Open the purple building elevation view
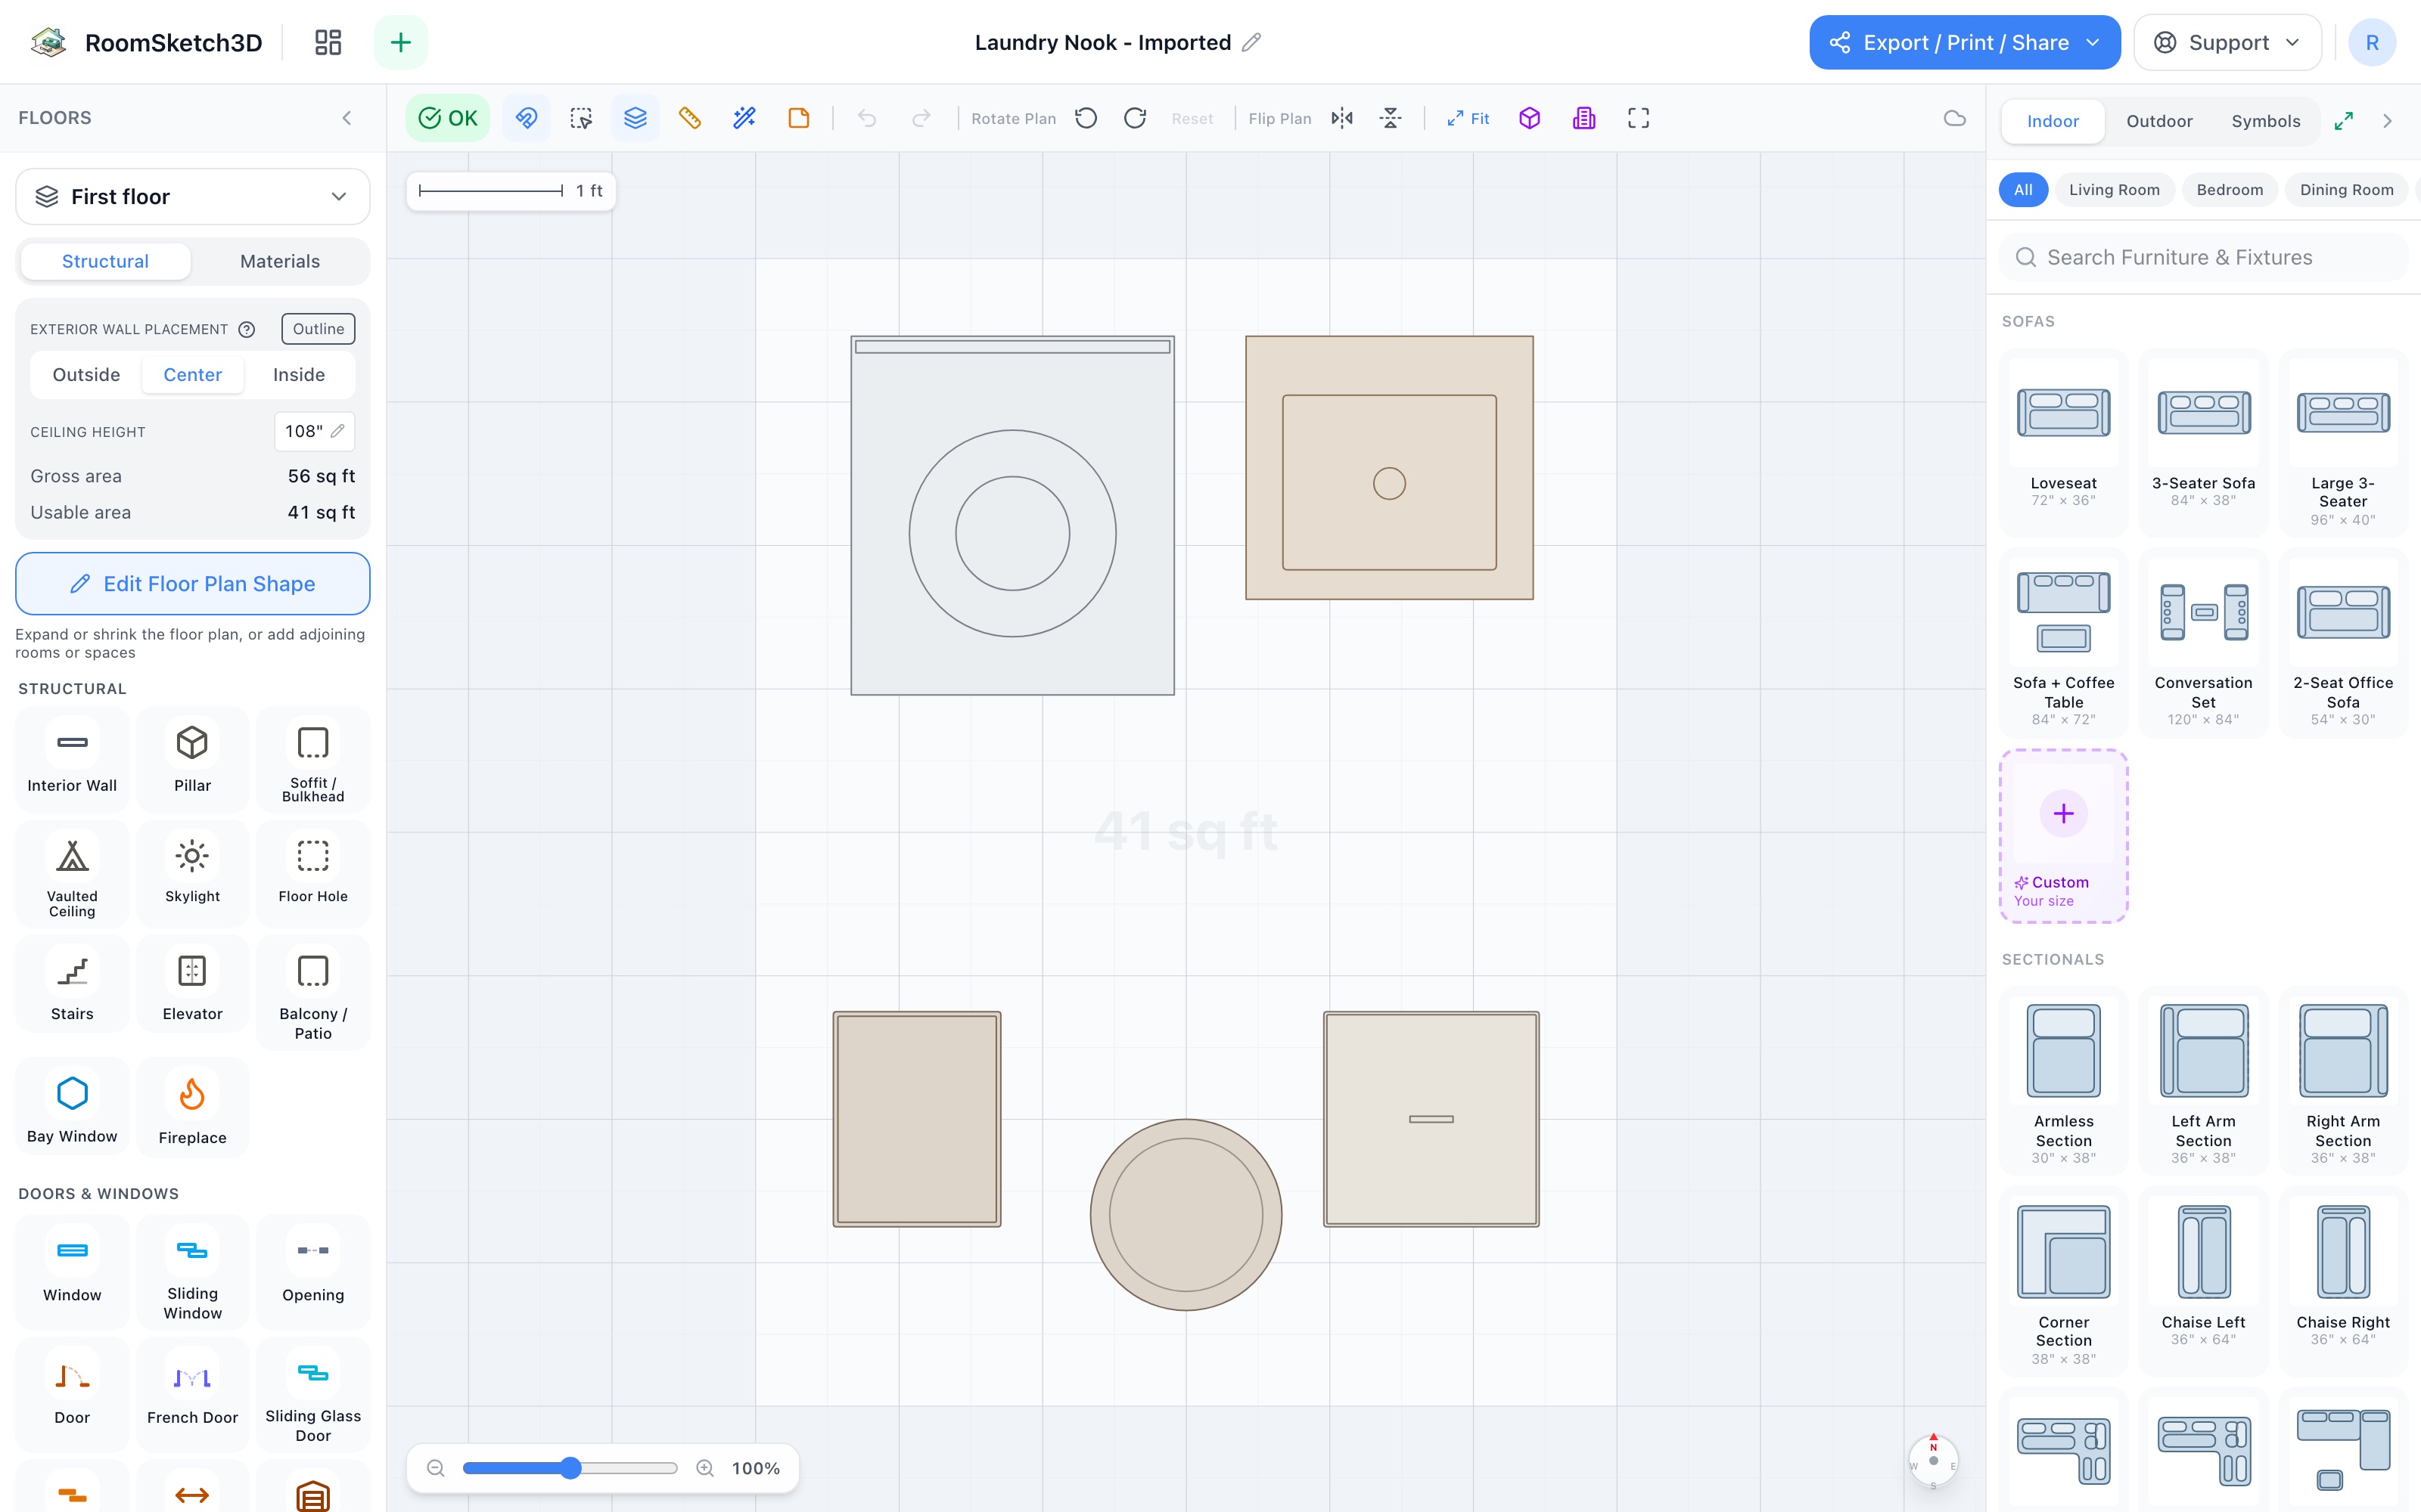2421x1512 pixels. (1583, 118)
